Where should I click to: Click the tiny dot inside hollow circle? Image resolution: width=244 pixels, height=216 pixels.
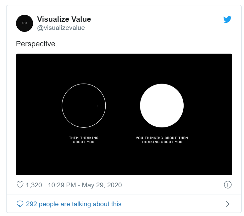(x=97, y=106)
